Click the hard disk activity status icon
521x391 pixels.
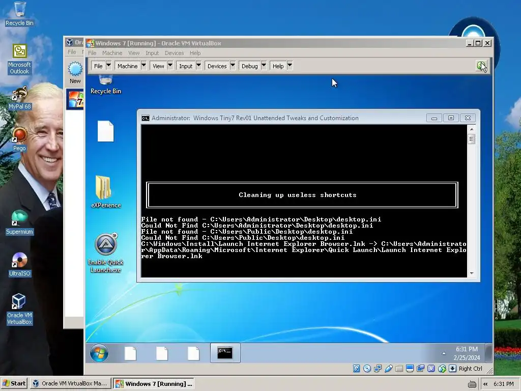[x=356, y=369]
